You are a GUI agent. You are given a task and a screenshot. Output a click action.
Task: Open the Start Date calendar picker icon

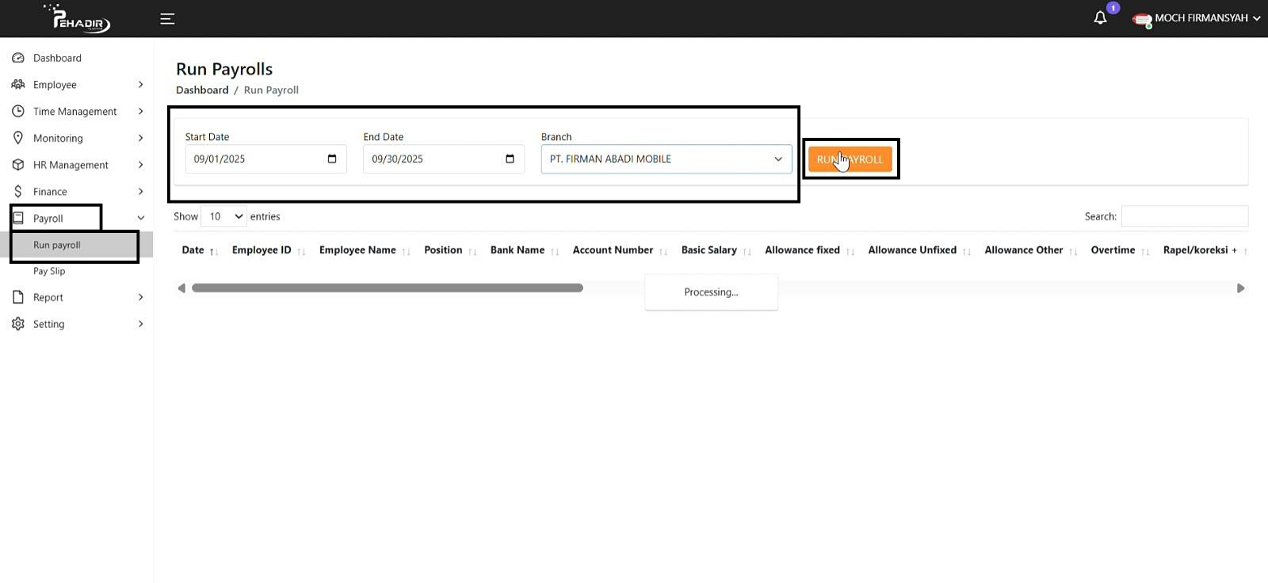pos(332,159)
